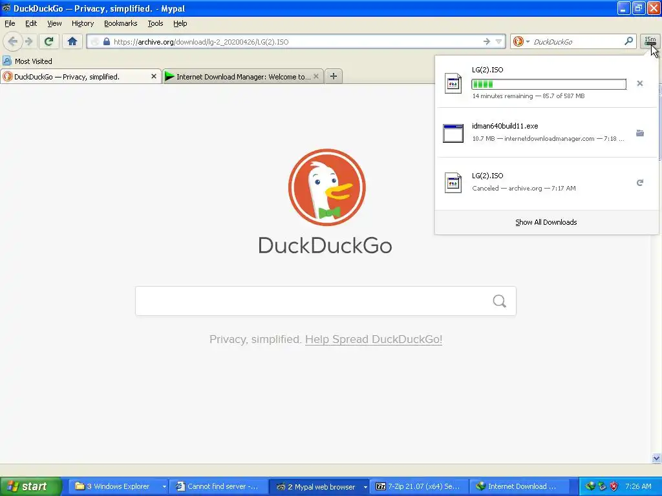Click the padlock site security icon
Viewport: 662px width, 496px height.
click(x=107, y=41)
